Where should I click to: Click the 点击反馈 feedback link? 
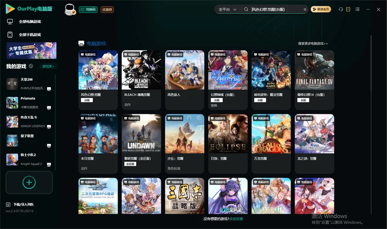[236, 219]
